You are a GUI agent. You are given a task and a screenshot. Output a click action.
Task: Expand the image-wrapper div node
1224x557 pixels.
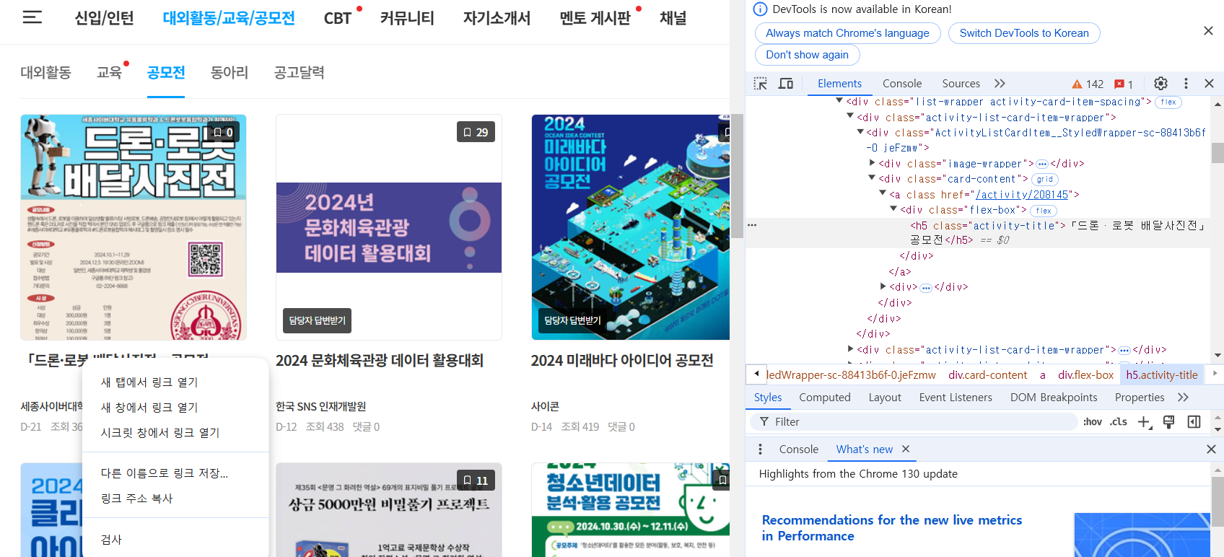pyautogui.click(x=872, y=163)
